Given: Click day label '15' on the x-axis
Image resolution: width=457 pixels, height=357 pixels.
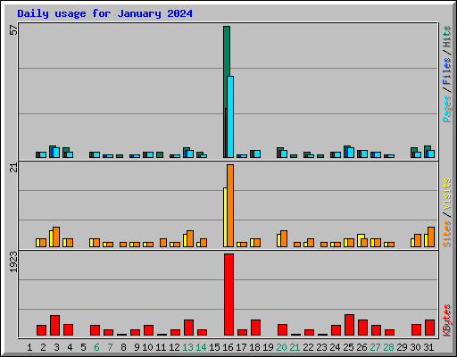Looking at the screenshot, I should (x=214, y=347).
